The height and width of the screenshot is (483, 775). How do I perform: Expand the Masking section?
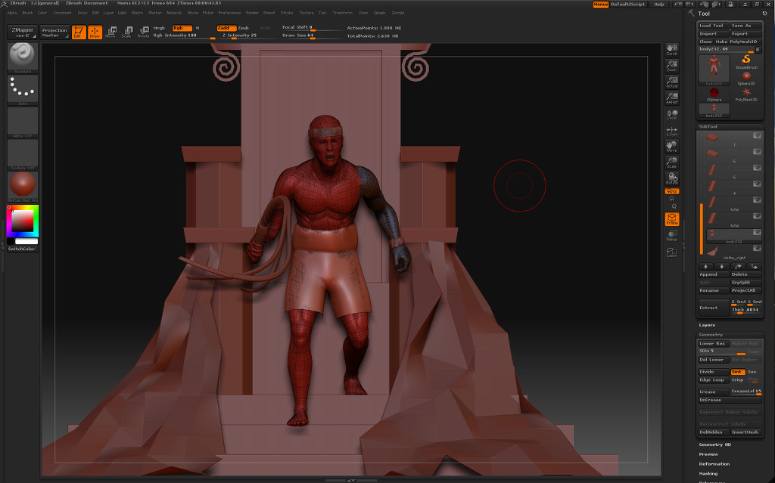[x=708, y=474]
